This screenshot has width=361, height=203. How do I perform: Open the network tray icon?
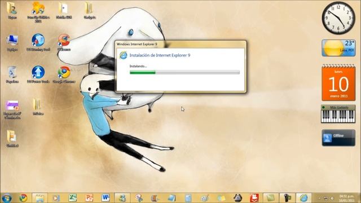point(326,198)
